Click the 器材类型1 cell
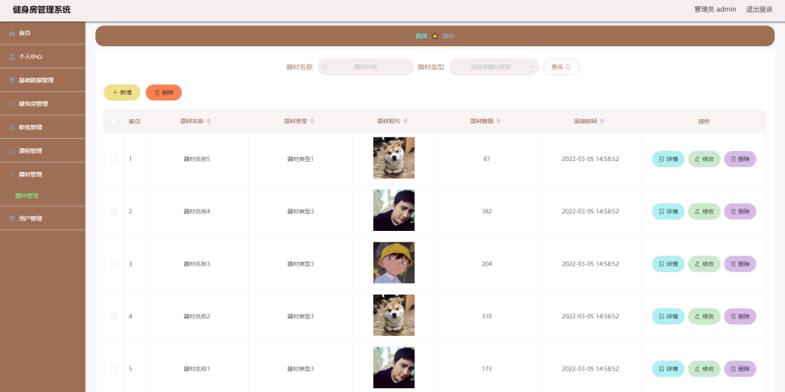Image resolution: width=785 pixels, height=392 pixels. click(301, 159)
